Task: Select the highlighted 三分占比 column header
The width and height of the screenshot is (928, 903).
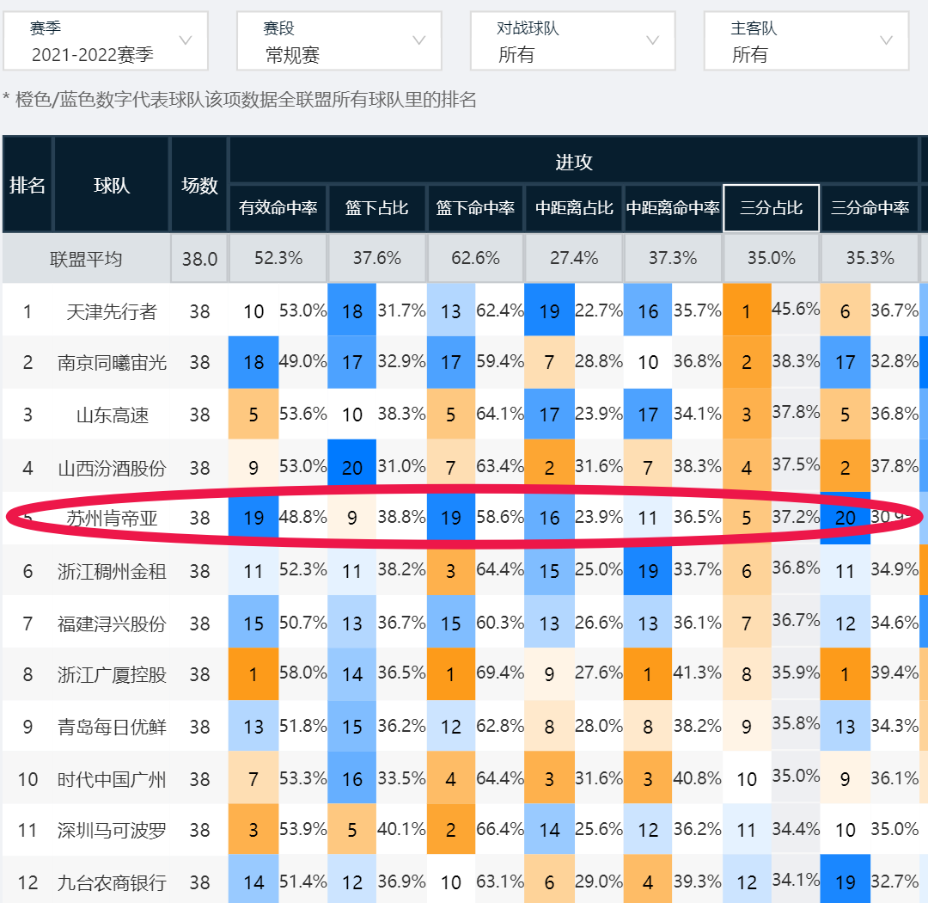Action: (771, 208)
